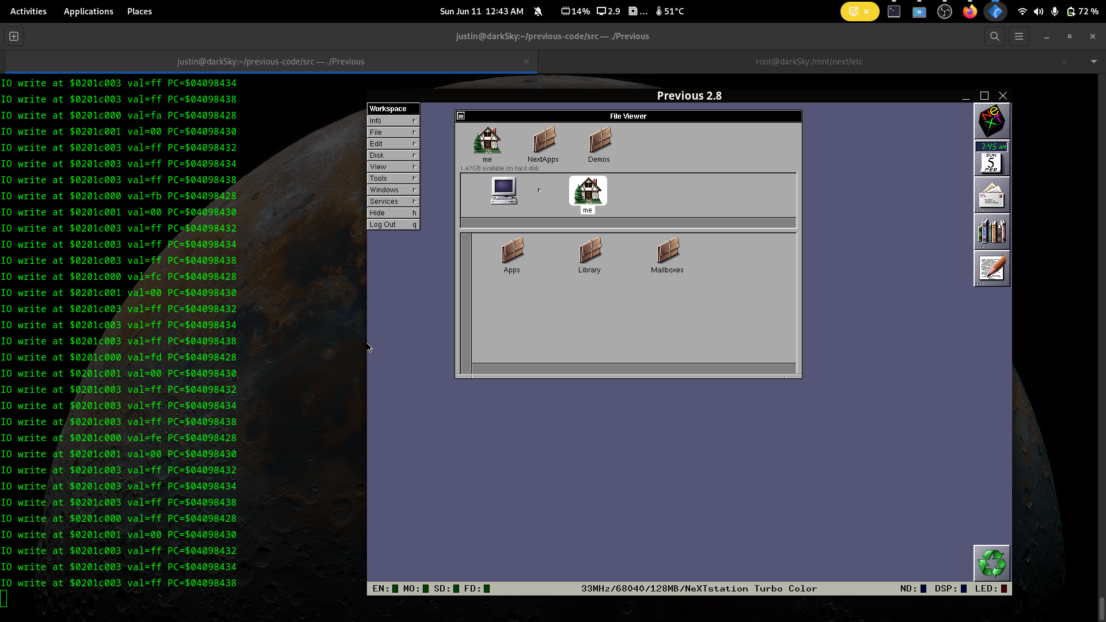Open the NeXT cube dock icon
The height and width of the screenshot is (622, 1106).
[x=991, y=121]
